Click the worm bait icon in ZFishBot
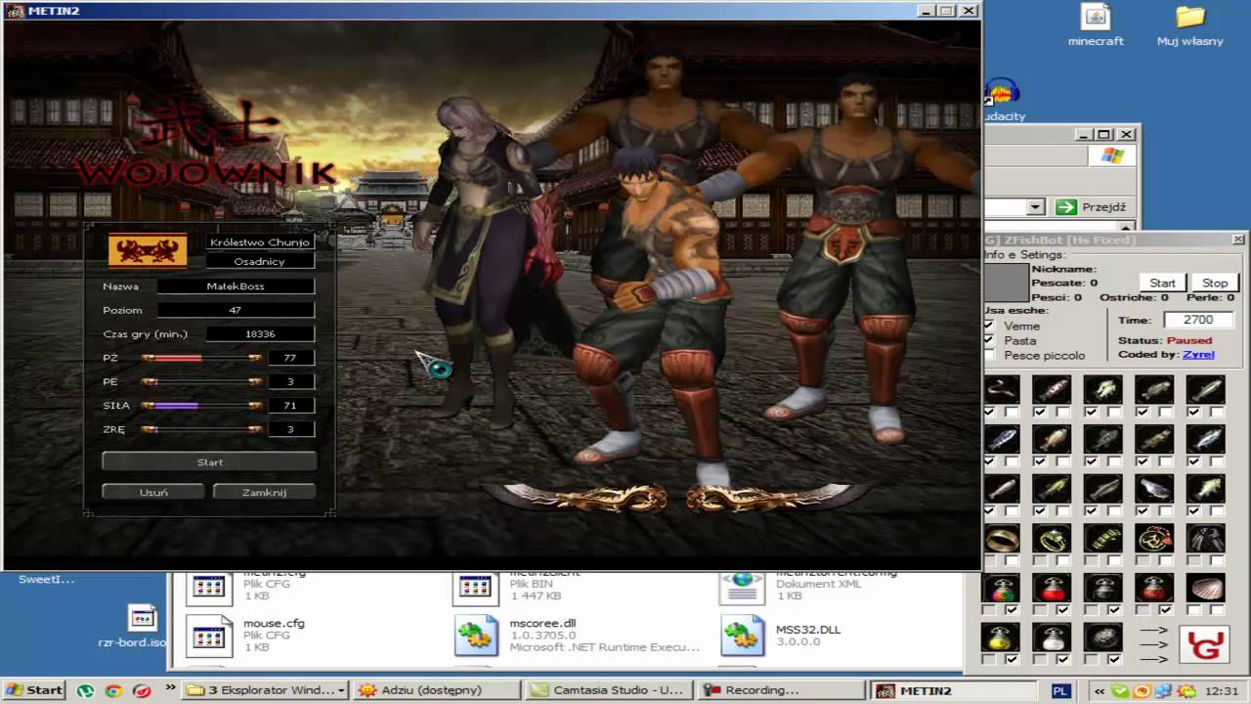This screenshot has width=1251, height=704. pos(1002,389)
